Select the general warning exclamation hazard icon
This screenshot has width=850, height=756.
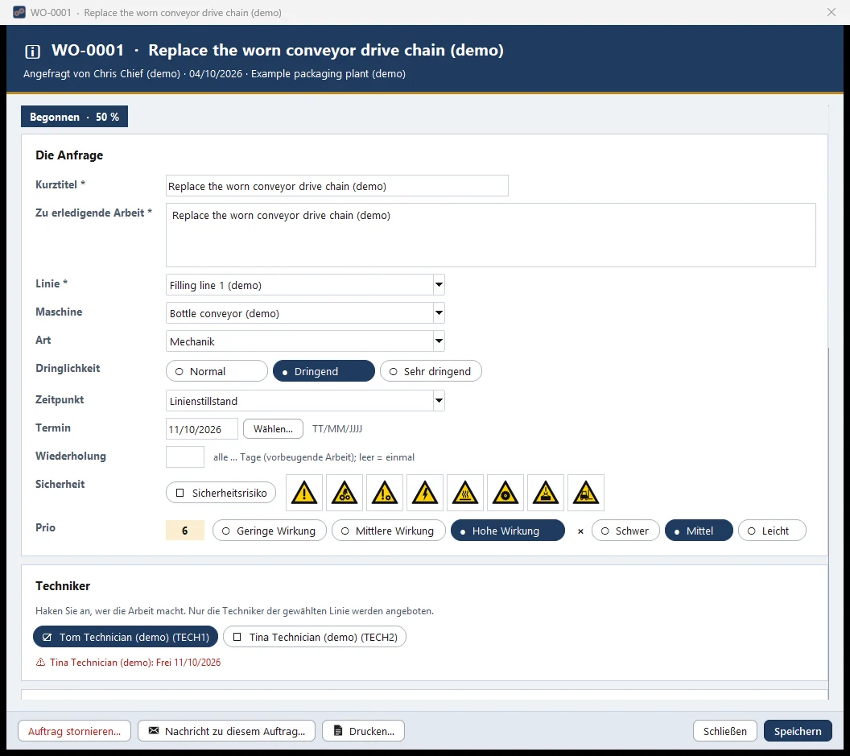(x=304, y=493)
